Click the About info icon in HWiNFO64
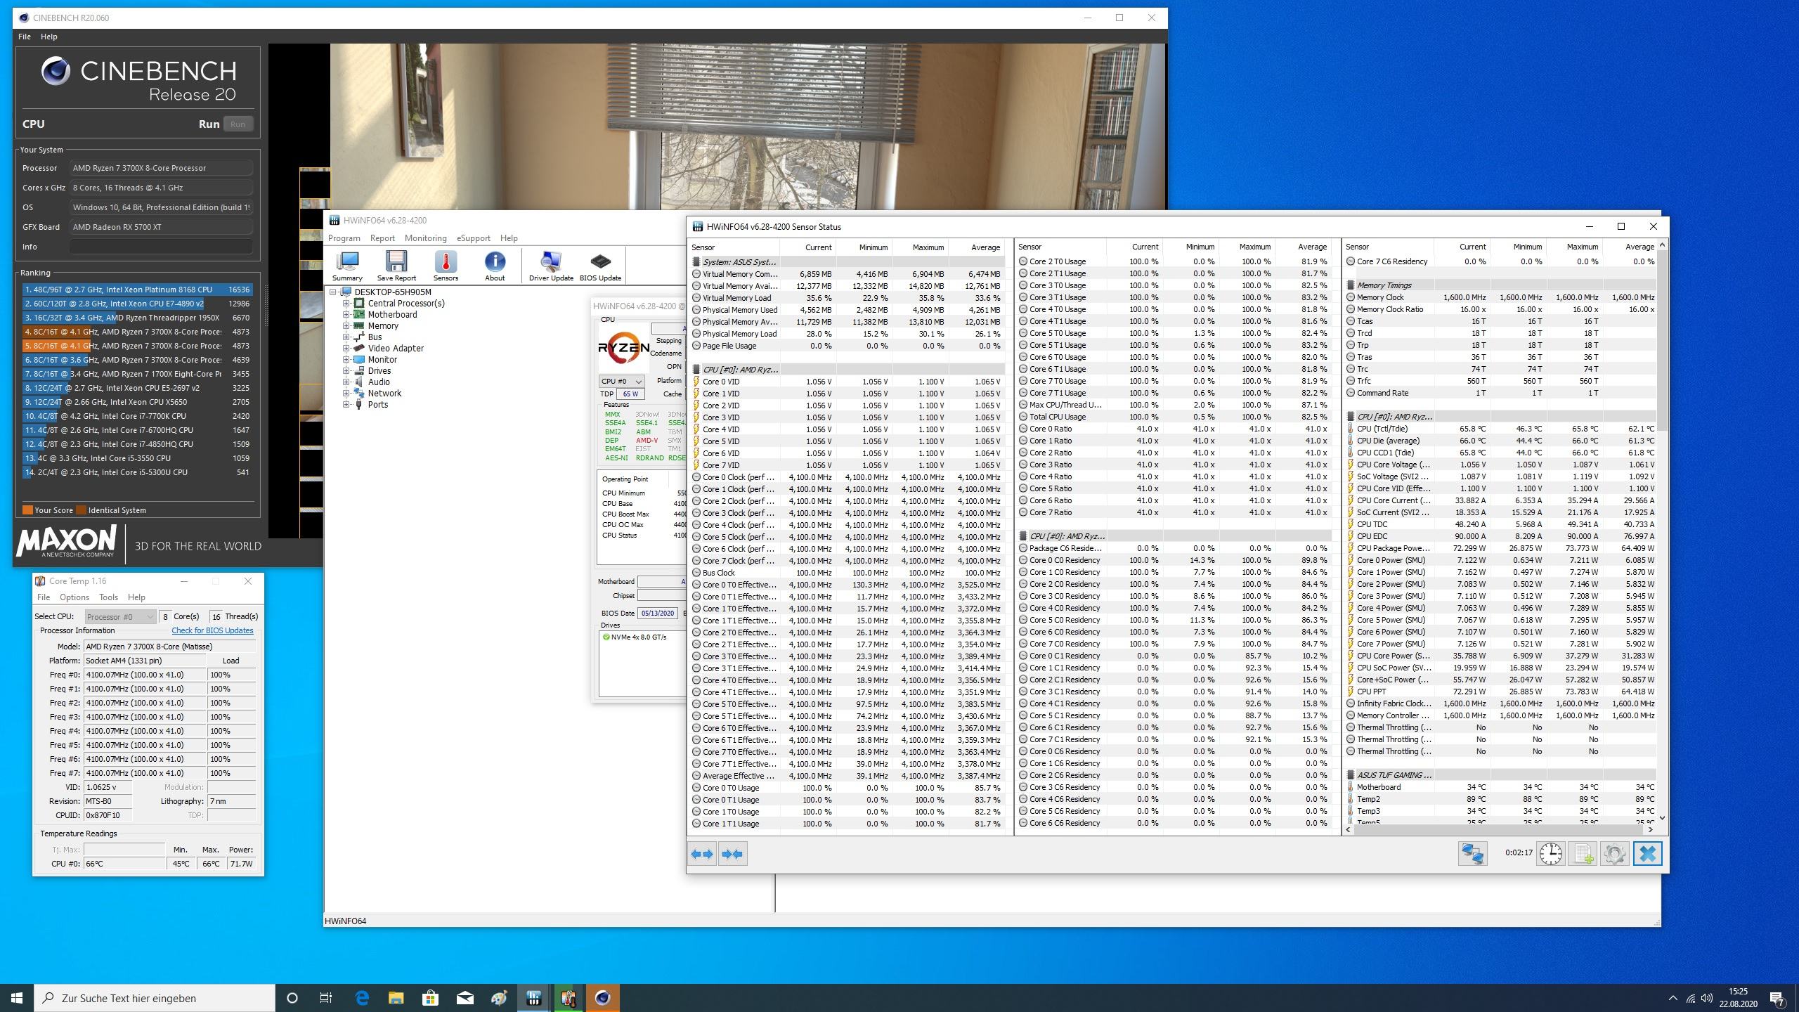This screenshot has height=1012, width=1799. pyautogui.click(x=495, y=266)
